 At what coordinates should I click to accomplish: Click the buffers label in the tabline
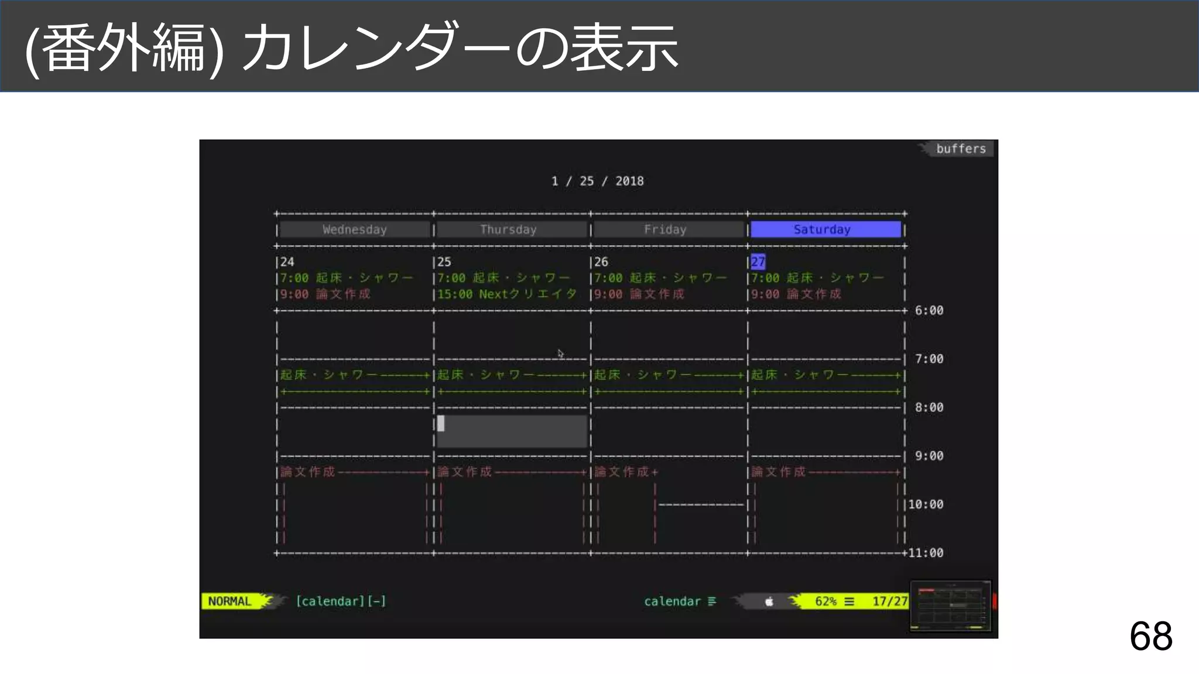coord(961,149)
